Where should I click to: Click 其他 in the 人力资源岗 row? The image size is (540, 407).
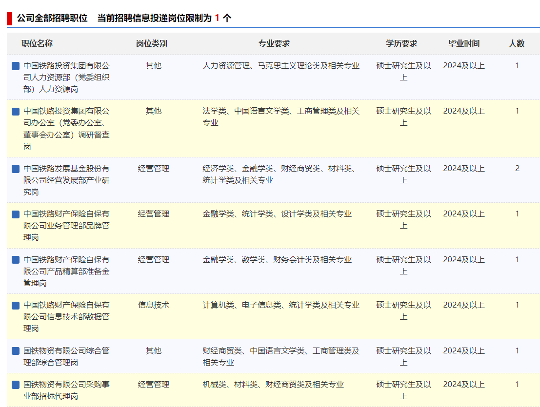click(x=154, y=66)
